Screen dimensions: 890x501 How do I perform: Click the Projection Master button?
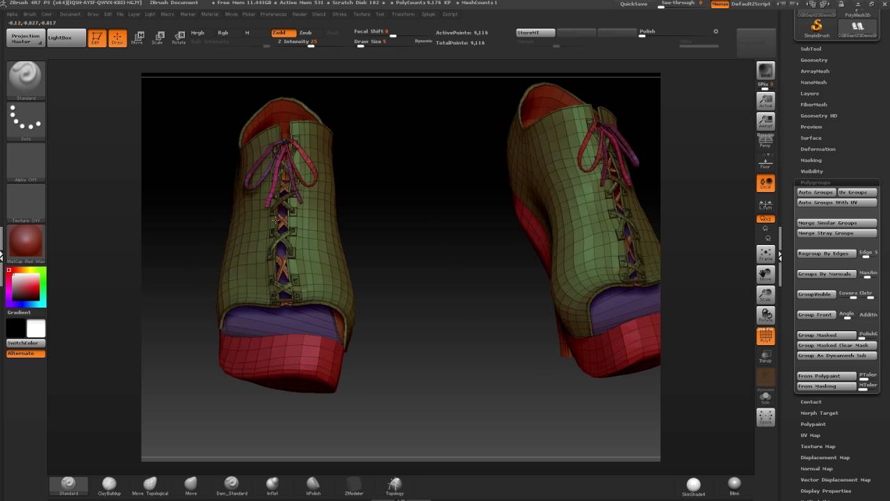click(26, 38)
